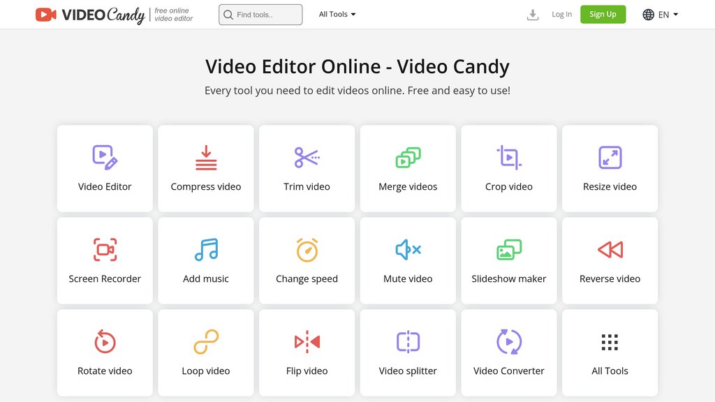Select the Slideshow maker tool
This screenshot has height=402, width=715.
click(x=508, y=260)
